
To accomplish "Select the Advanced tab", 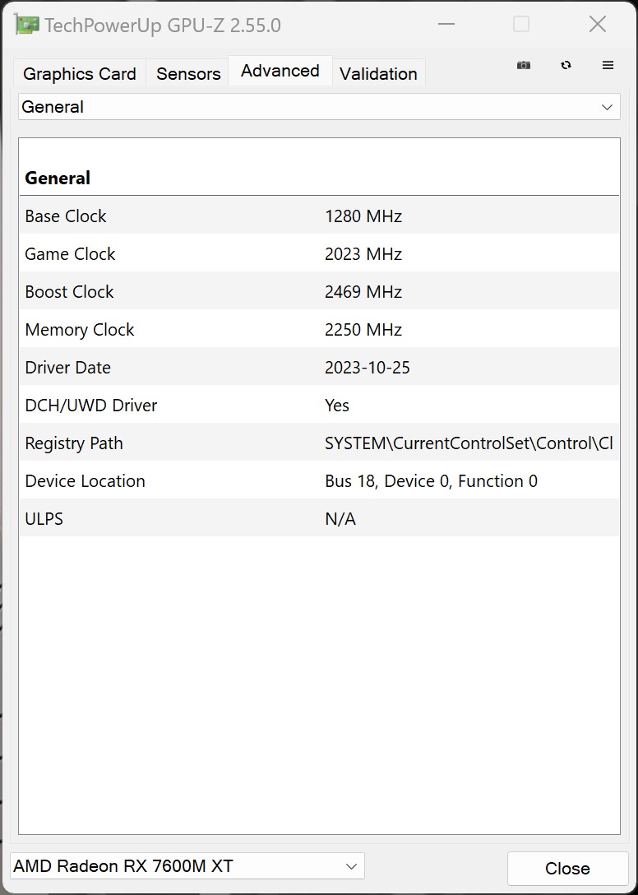I will [x=280, y=72].
